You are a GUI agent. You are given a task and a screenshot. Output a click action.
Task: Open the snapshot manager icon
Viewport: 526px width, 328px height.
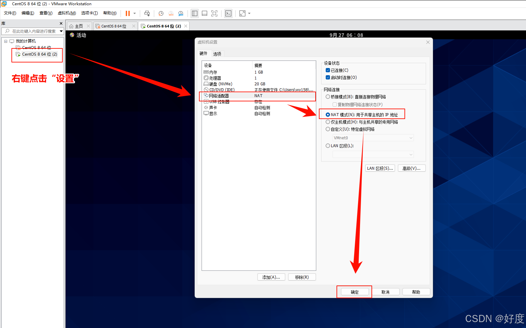181,13
